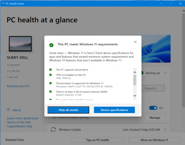This screenshot has height=145, width=185.
Task: Close the PC Health Check window
Action: tap(181, 3)
